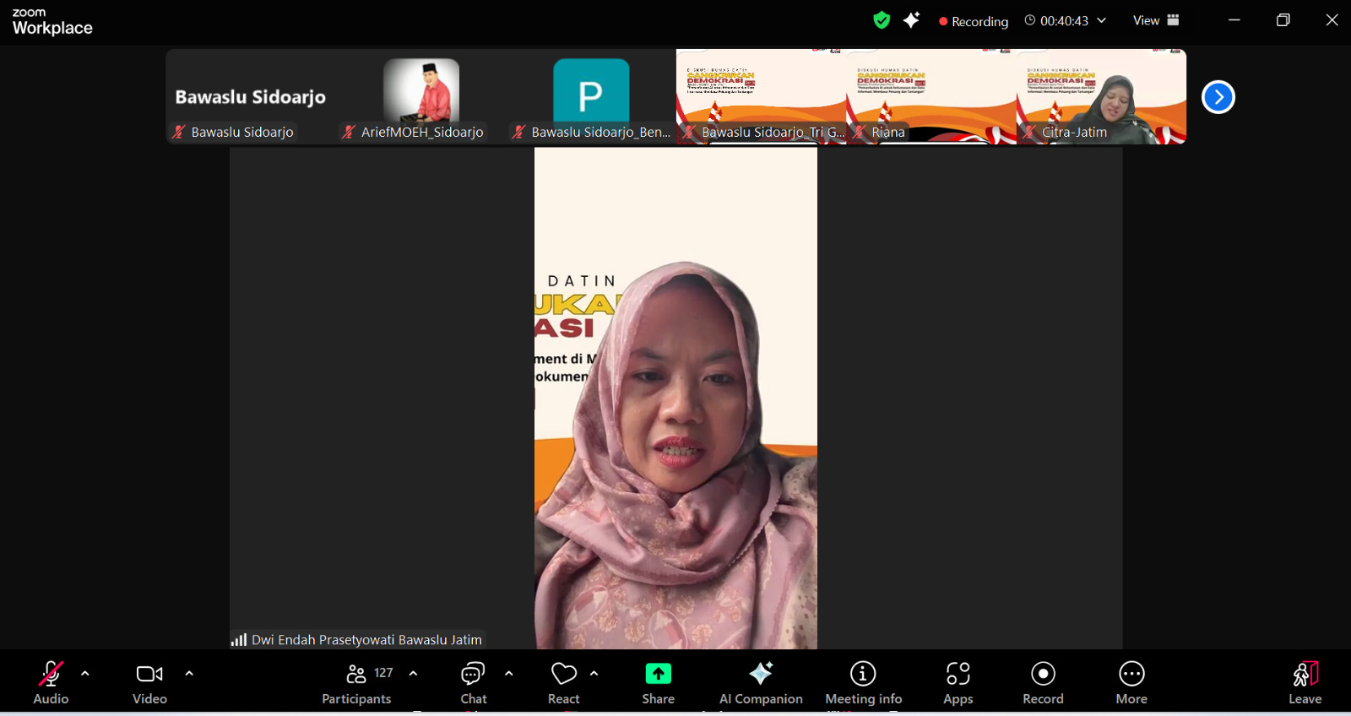This screenshot has width=1351, height=716.
Task: Leave the meeting
Action: tap(1305, 683)
